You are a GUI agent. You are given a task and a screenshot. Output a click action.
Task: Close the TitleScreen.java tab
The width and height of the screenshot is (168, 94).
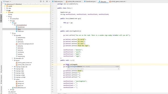64,2
